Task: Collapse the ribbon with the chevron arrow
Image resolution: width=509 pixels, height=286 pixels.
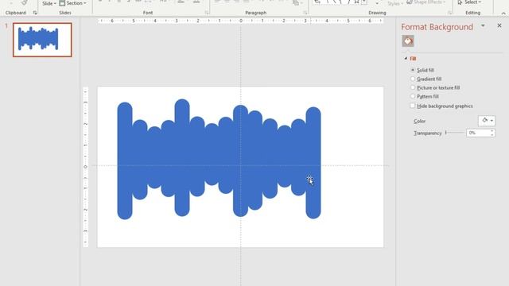Action: (503, 14)
